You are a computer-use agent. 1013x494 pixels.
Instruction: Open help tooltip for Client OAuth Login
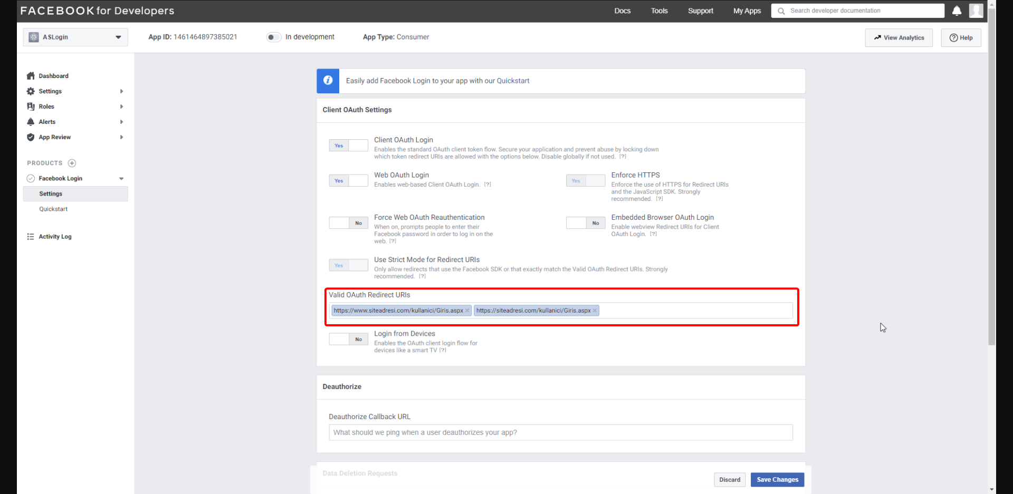[623, 157]
